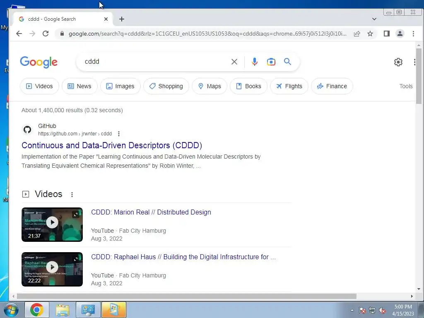Open CDDD: Raphael Haus video link
The height and width of the screenshot is (318, 424).
click(x=183, y=257)
